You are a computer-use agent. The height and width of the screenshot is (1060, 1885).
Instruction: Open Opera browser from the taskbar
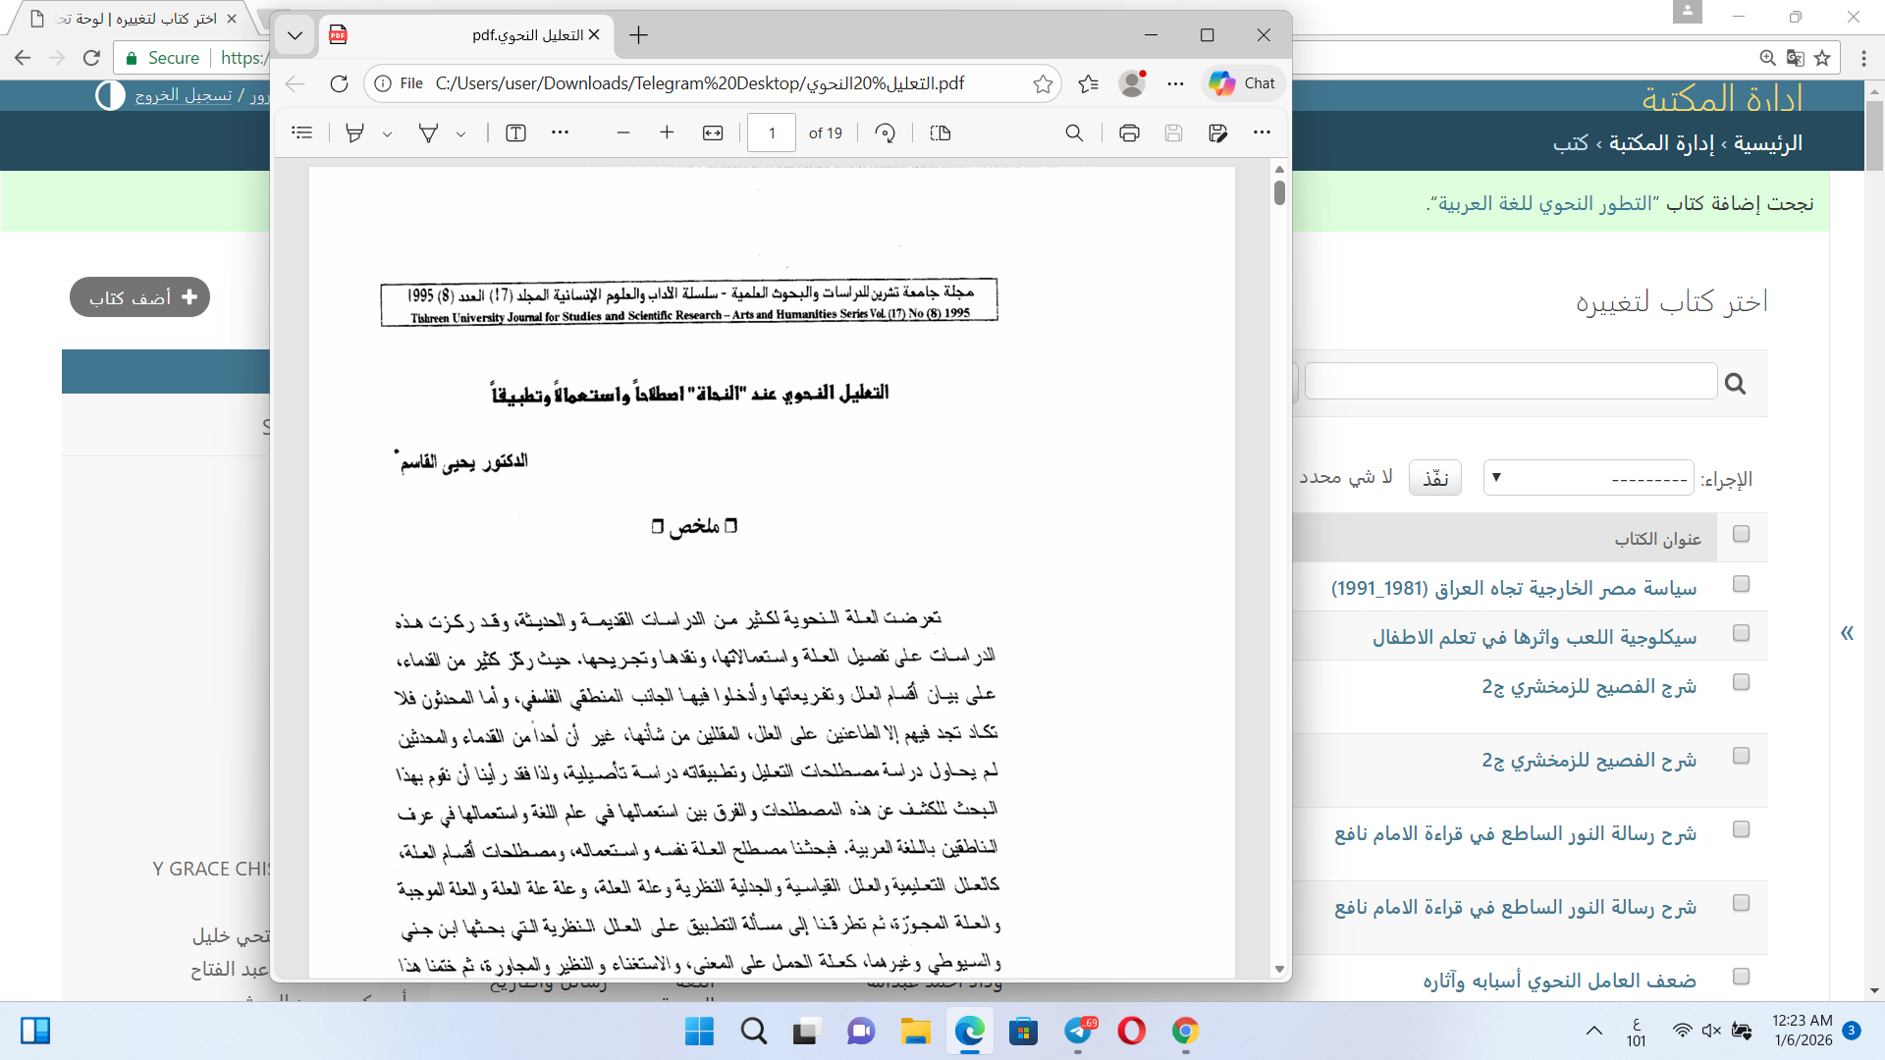[x=1132, y=1032]
